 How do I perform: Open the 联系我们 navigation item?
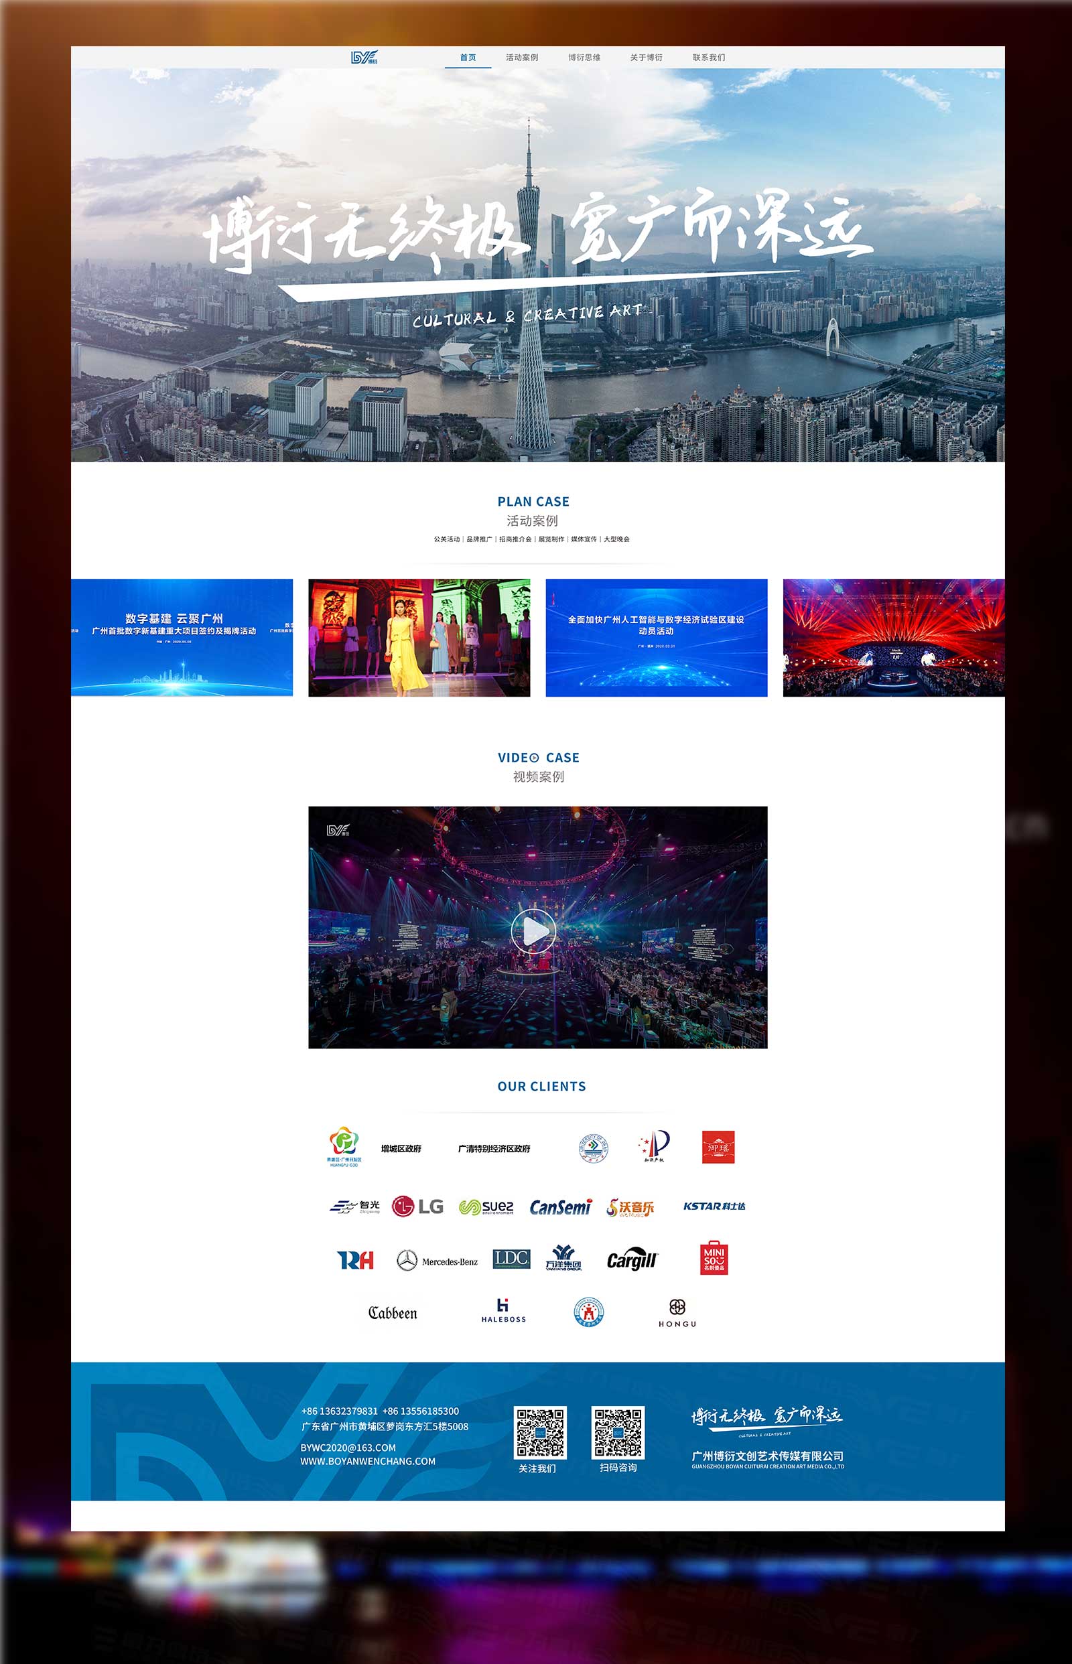click(x=709, y=58)
